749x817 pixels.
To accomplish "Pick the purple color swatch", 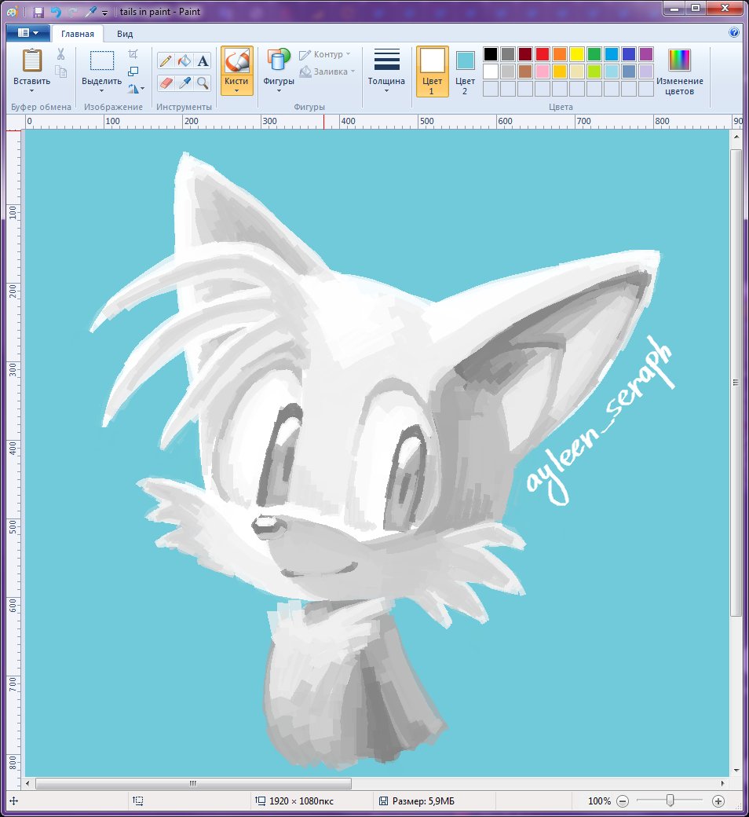I will (646, 53).
